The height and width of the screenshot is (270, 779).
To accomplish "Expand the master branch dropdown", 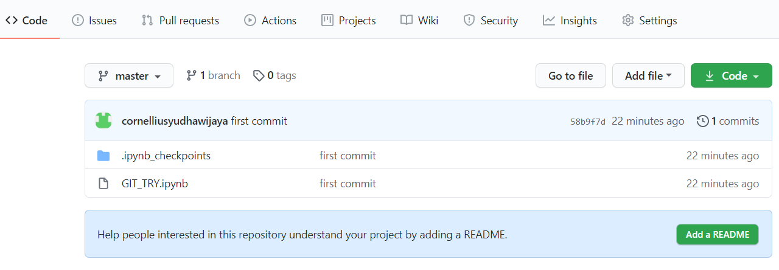I will tap(129, 76).
